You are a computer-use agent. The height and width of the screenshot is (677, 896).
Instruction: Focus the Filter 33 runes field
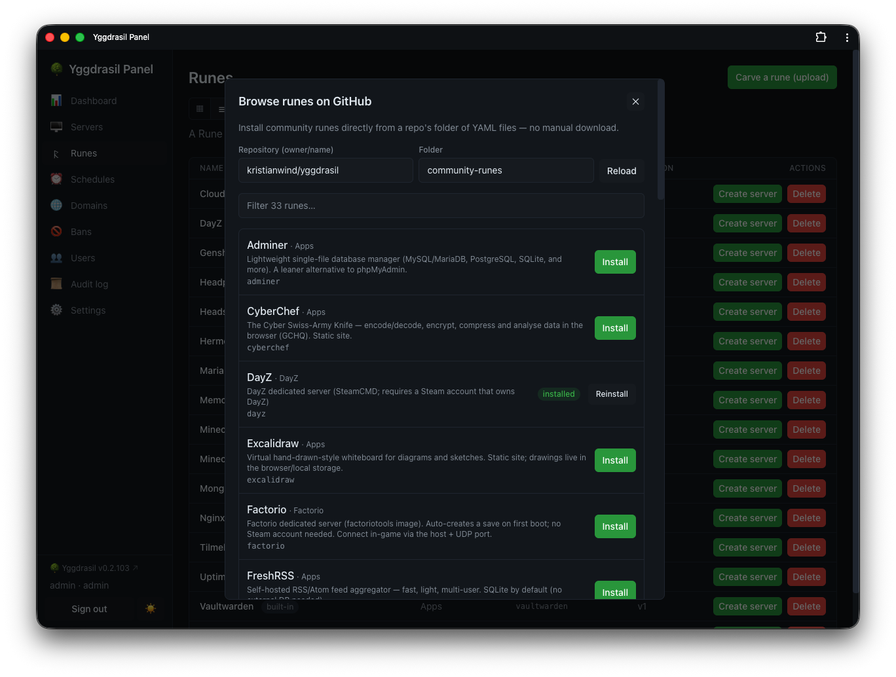tap(441, 206)
